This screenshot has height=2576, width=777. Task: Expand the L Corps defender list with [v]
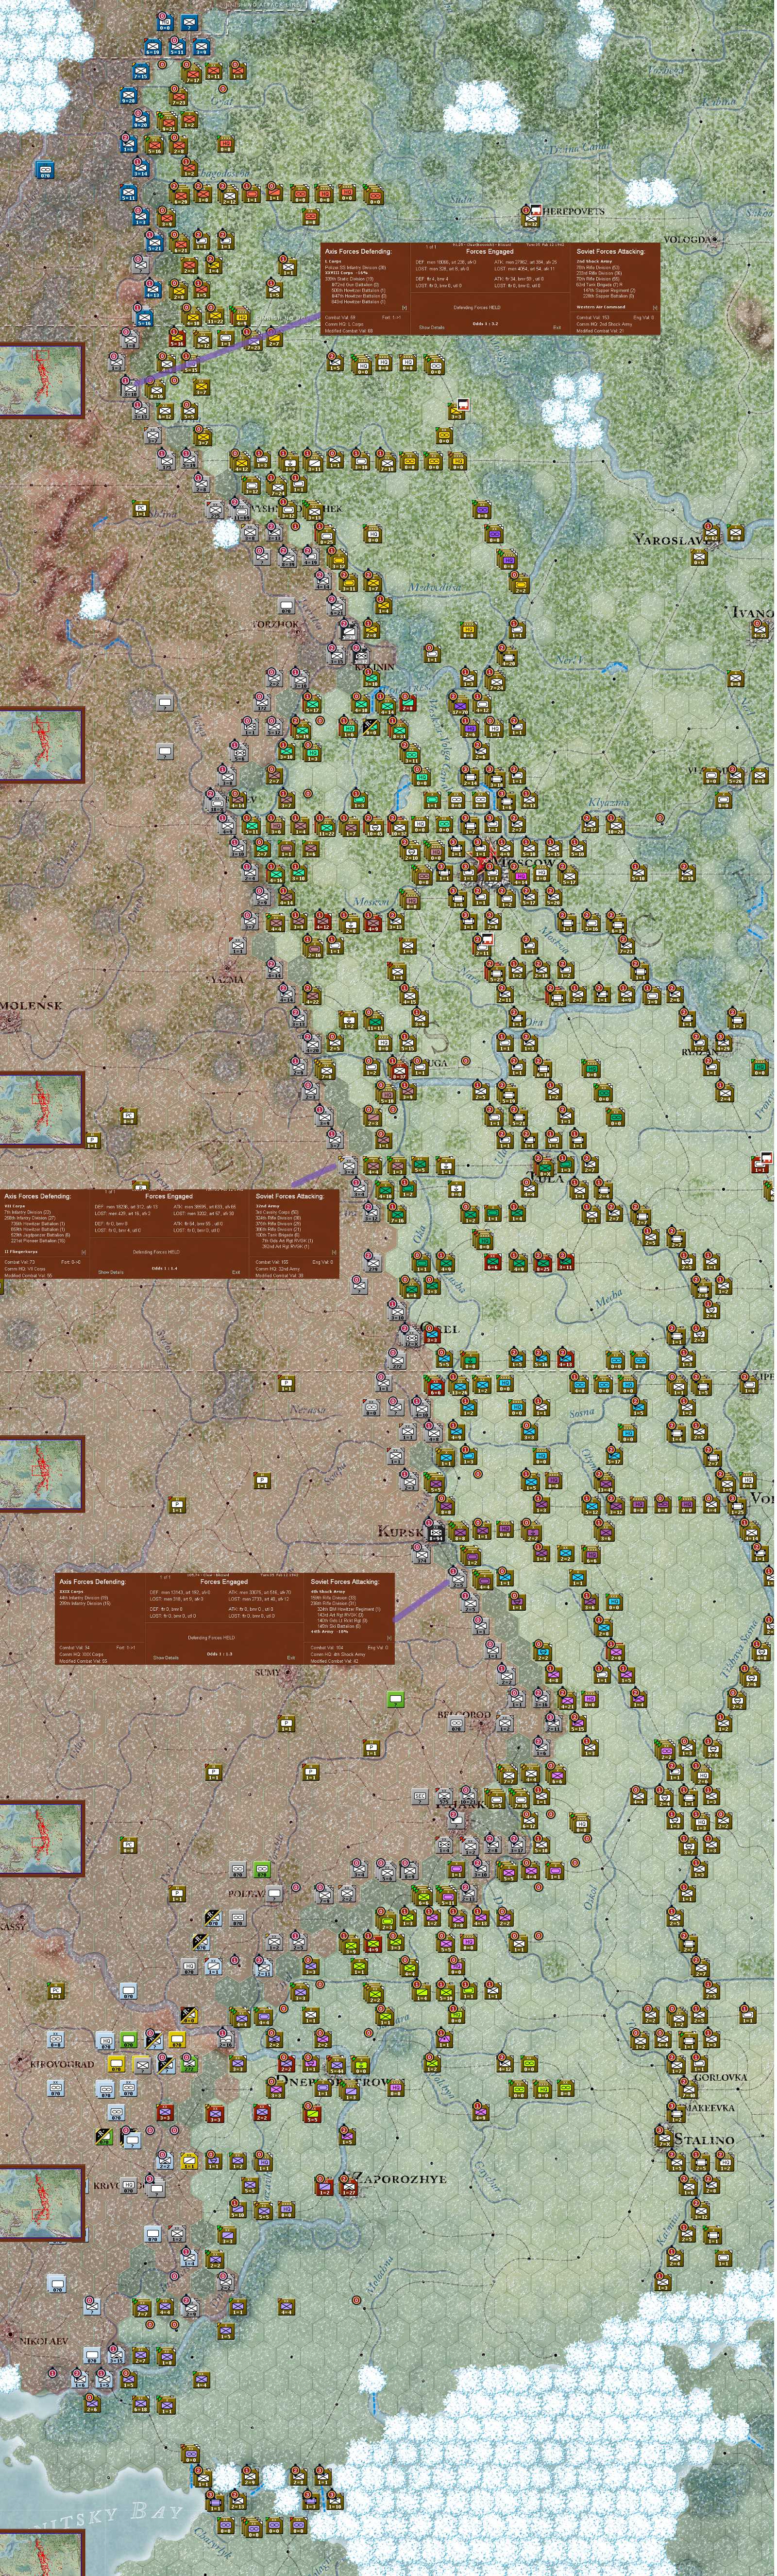click(405, 307)
